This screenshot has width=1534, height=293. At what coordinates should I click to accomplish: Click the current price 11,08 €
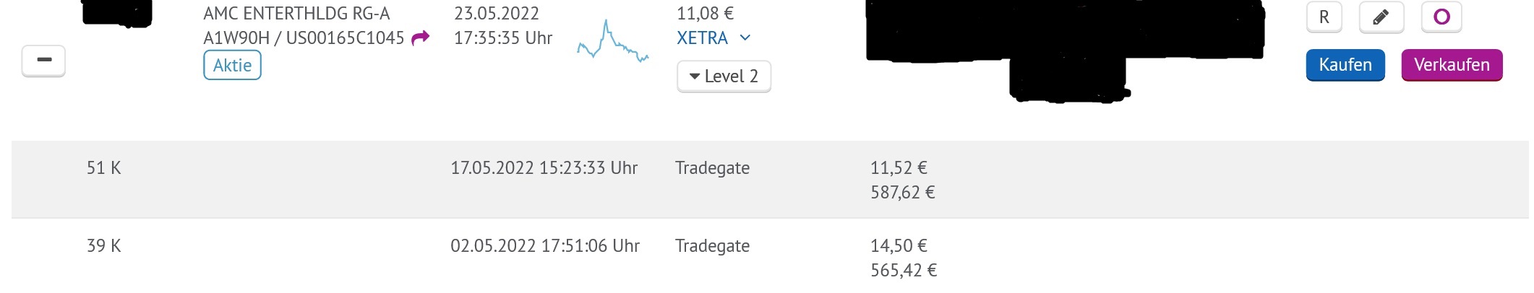click(x=705, y=14)
